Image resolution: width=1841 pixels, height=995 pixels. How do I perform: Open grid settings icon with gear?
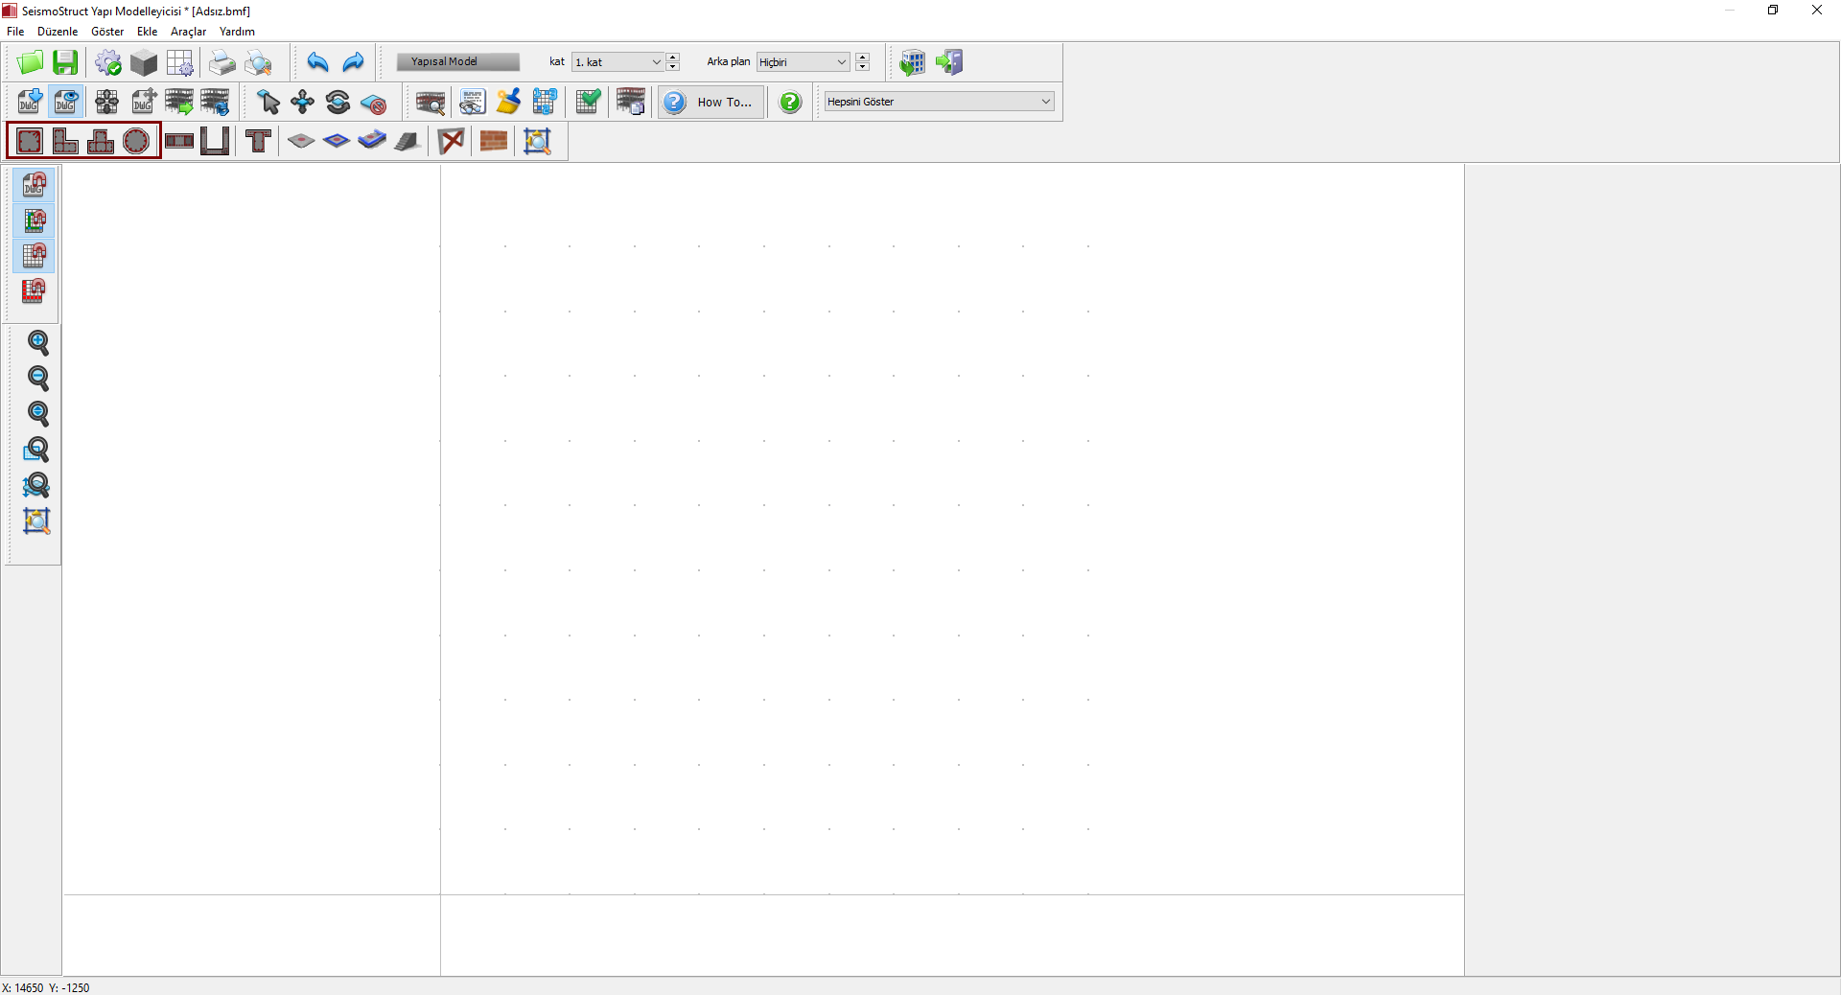click(x=179, y=62)
